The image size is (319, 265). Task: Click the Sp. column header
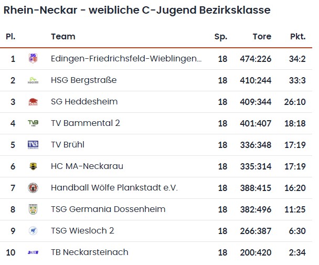[x=221, y=37]
